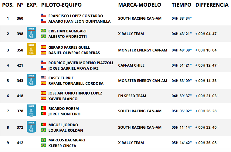Viewport: 231px width, 152px height.
Task: Select the DIFFERENCIA column header
Action: [212, 5]
